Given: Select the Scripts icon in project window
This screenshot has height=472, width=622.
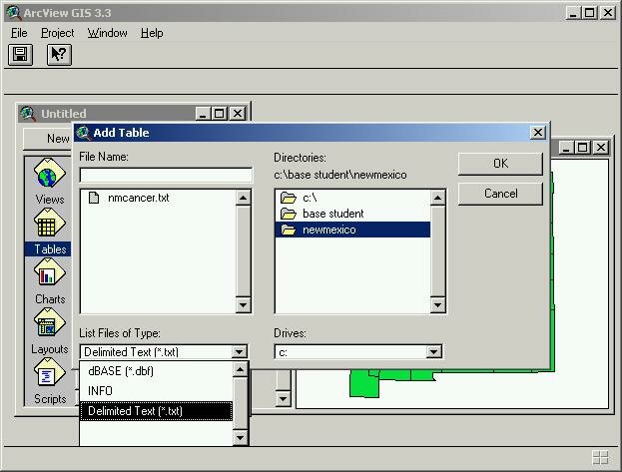Looking at the screenshot, I should tap(49, 373).
